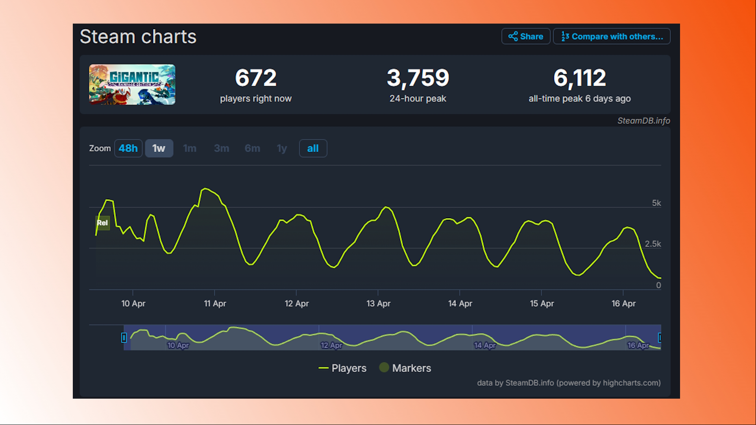Click the 3,759 24-hour peak value
This screenshot has width=756, height=425.
click(x=418, y=78)
